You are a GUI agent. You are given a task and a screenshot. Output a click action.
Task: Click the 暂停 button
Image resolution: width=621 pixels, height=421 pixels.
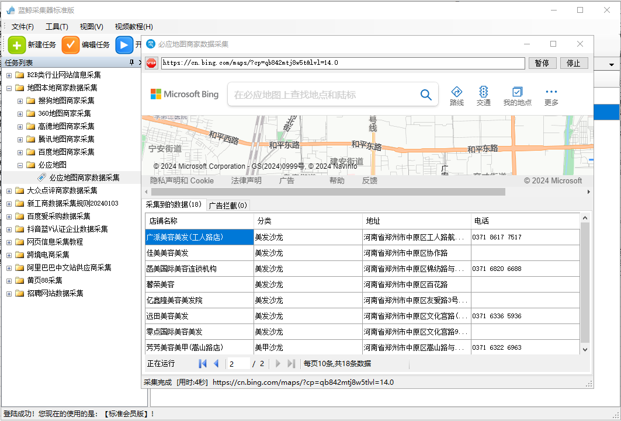point(542,63)
